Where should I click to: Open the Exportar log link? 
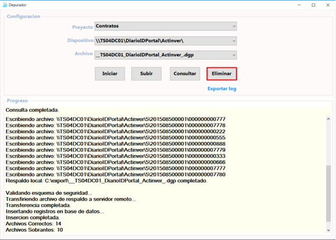221,89
